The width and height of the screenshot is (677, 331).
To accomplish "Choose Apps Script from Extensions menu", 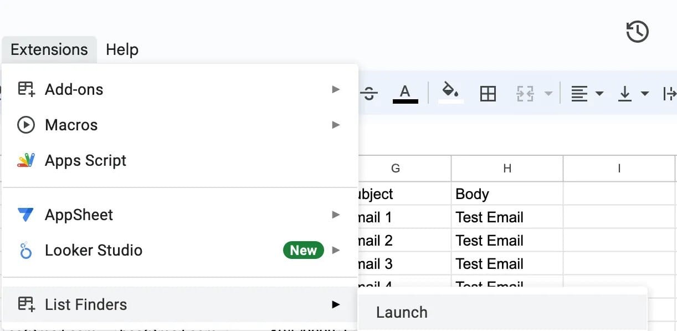I will coord(180,160).
